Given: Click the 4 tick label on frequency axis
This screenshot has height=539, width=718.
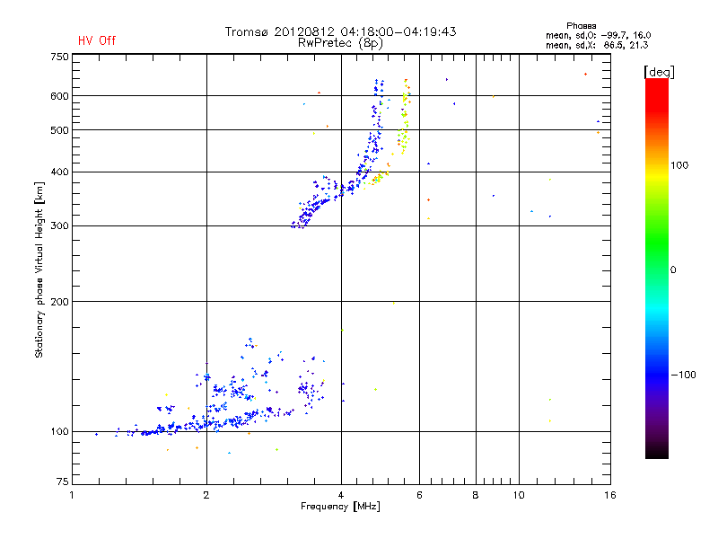Looking at the screenshot, I should (x=341, y=495).
